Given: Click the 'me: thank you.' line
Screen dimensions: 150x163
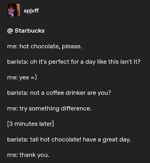Looking at the screenshot, I should 28,155.
